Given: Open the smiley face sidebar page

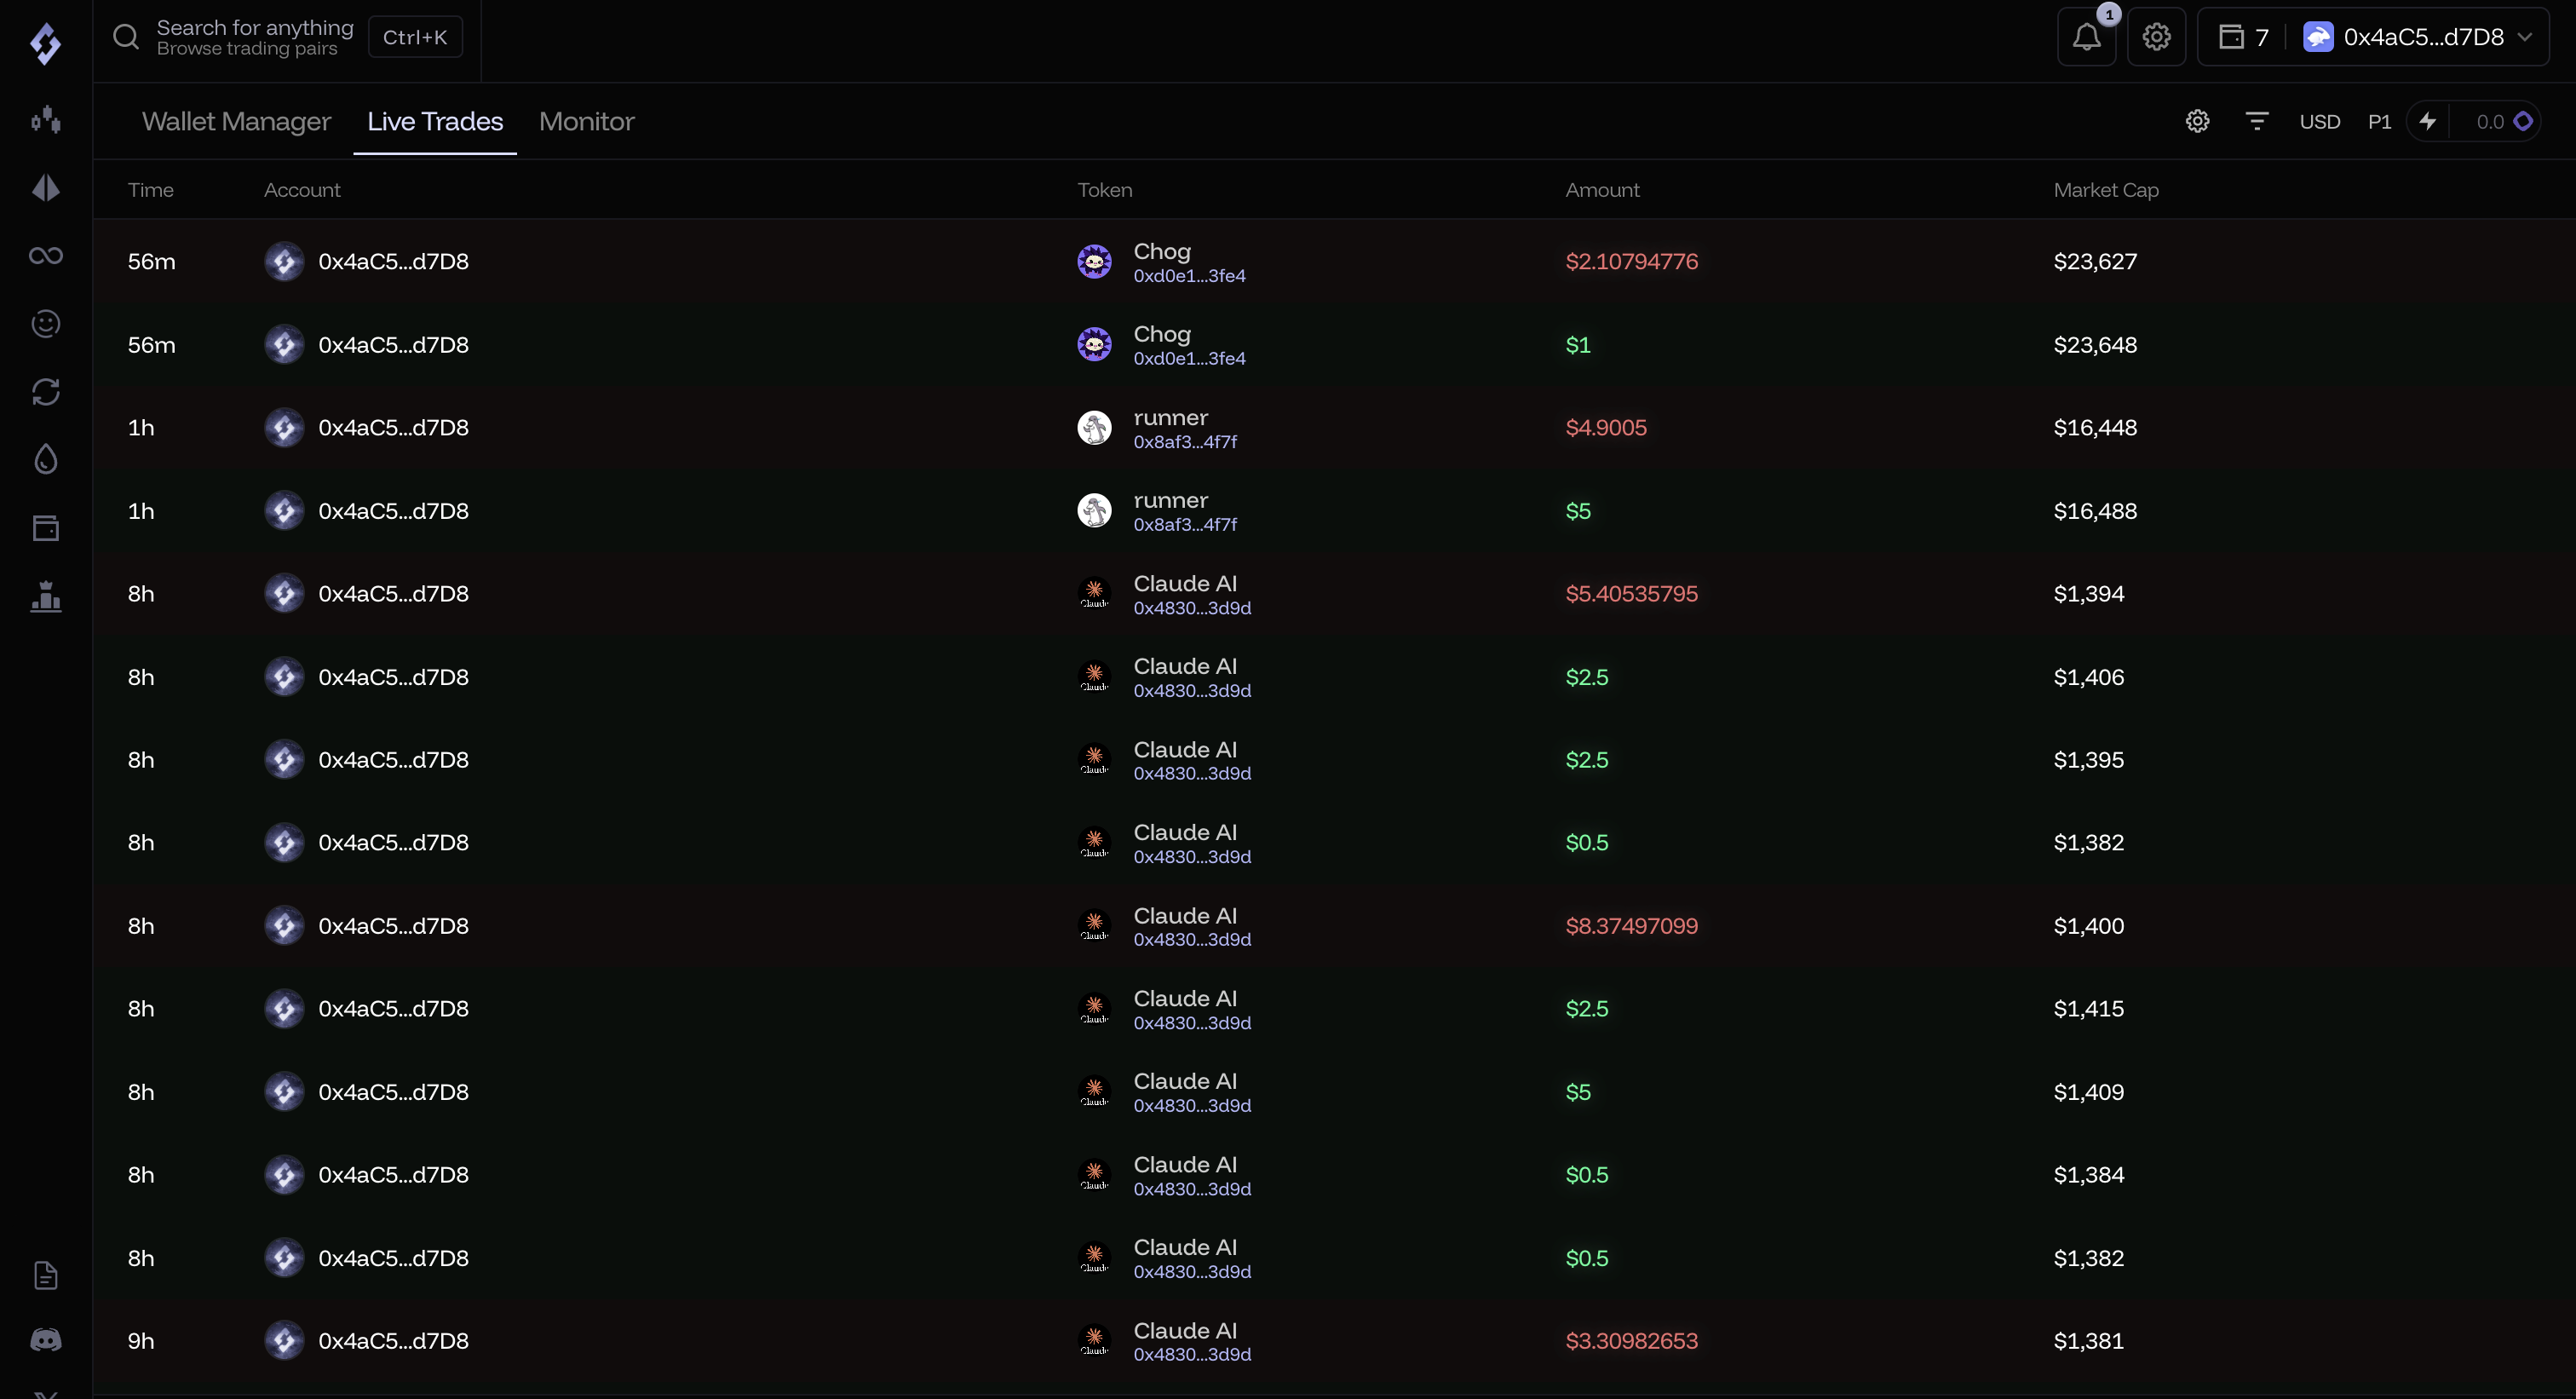Looking at the screenshot, I should [46, 324].
